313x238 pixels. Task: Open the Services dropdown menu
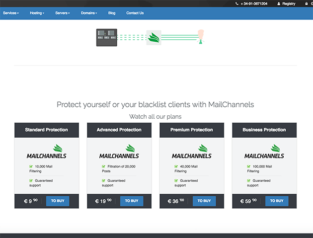tap(11, 13)
